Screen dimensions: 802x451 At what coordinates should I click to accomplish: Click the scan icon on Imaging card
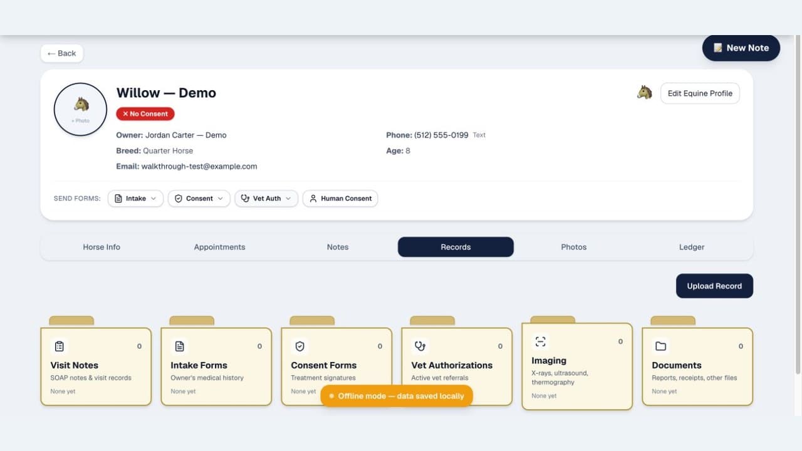coord(541,341)
